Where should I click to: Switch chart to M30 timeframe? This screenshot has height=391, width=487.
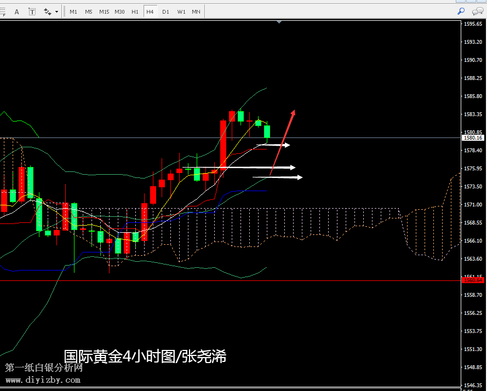click(119, 12)
